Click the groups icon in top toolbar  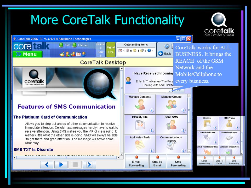click(x=73, y=54)
